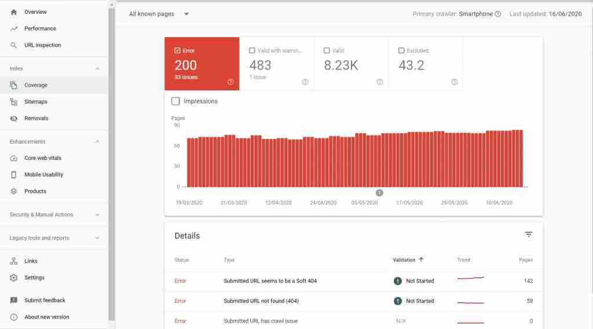Open the Overview home icon
Screen dimensions: 593x329
coord(14,12)
